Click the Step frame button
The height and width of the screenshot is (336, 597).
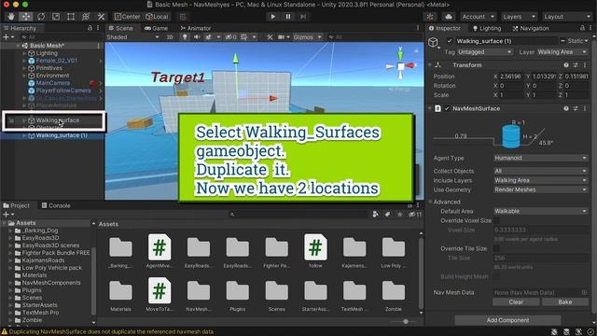tap(303, 17)
